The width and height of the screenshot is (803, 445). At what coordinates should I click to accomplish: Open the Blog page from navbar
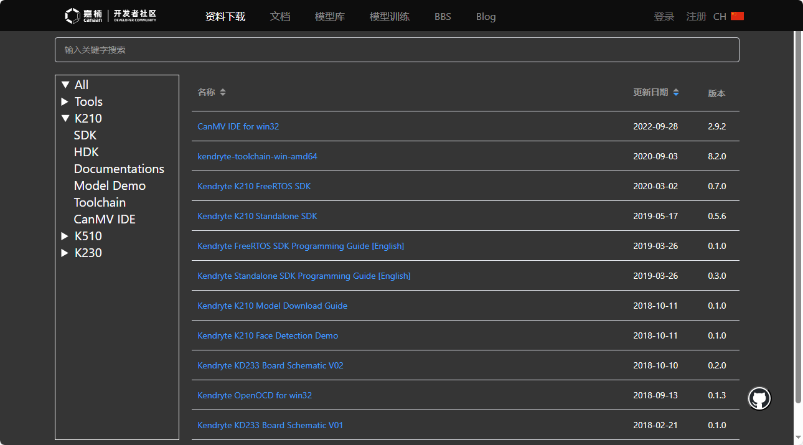pos(486,16)
